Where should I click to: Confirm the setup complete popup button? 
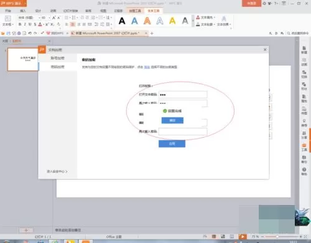172,120
